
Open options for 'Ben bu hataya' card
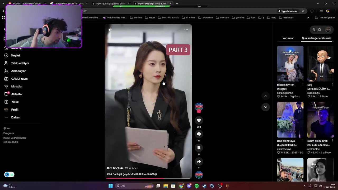[302, 141]
